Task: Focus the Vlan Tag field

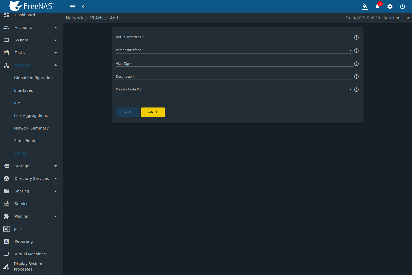Action: tap(234, 63)
